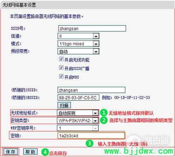Click the 扫描 scan button

click(x=64, y=105)
